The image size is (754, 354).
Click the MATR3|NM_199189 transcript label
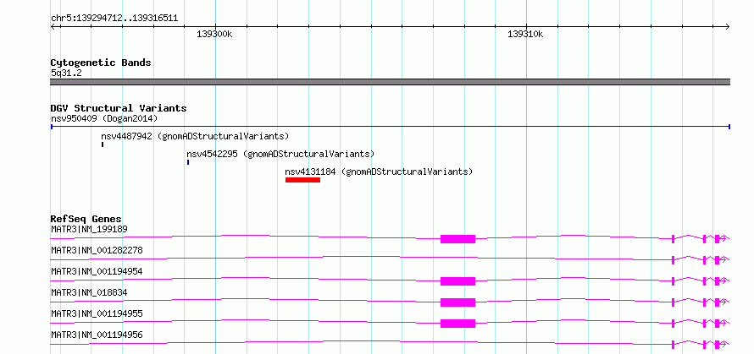click(89, 229)
